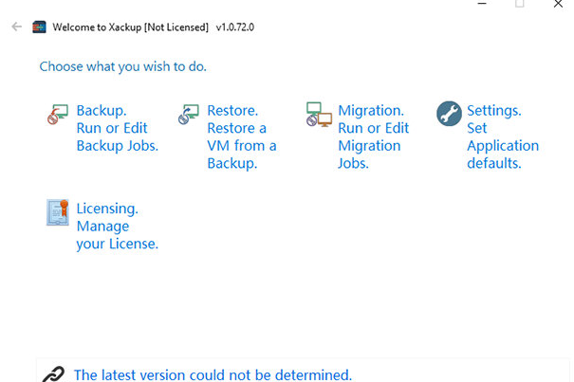Viewport: 574px width, 382px height.
Task: Click the Restore VM icon
Action: (x=188, y=116)
